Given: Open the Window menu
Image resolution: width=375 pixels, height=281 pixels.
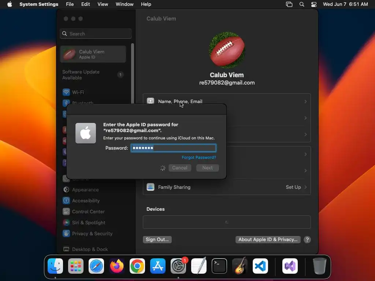Looking at the screenshot, I should click(125, 4).
